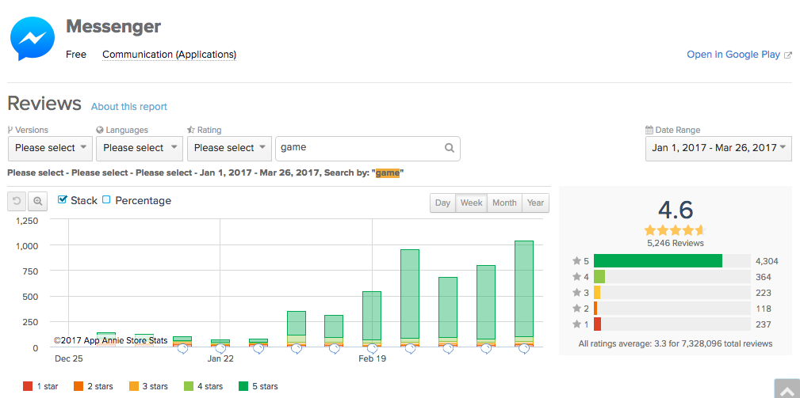
Task: Click the search magnifier icon in the game field
Action: (x=449, y=148)
